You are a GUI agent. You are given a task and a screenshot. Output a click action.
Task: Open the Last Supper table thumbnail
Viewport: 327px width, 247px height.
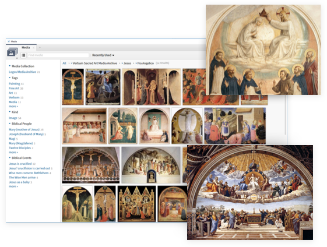point(85,126)
